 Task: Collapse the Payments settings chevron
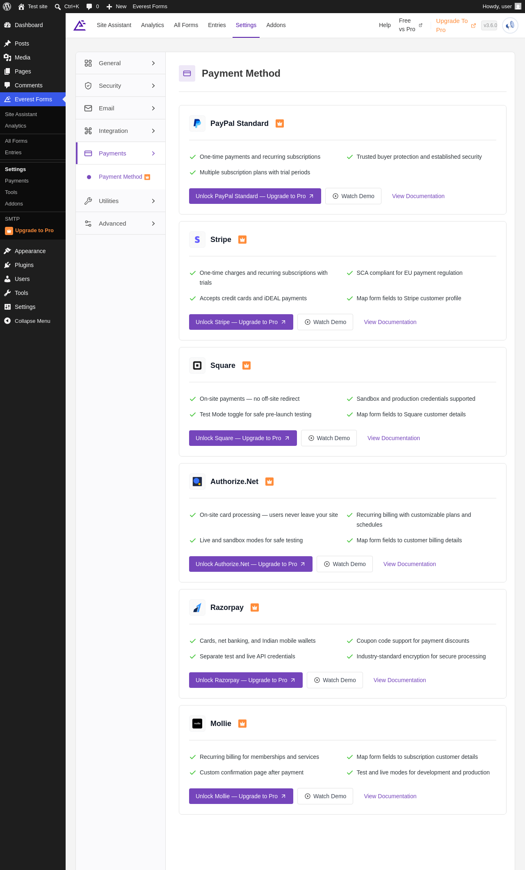153,153
